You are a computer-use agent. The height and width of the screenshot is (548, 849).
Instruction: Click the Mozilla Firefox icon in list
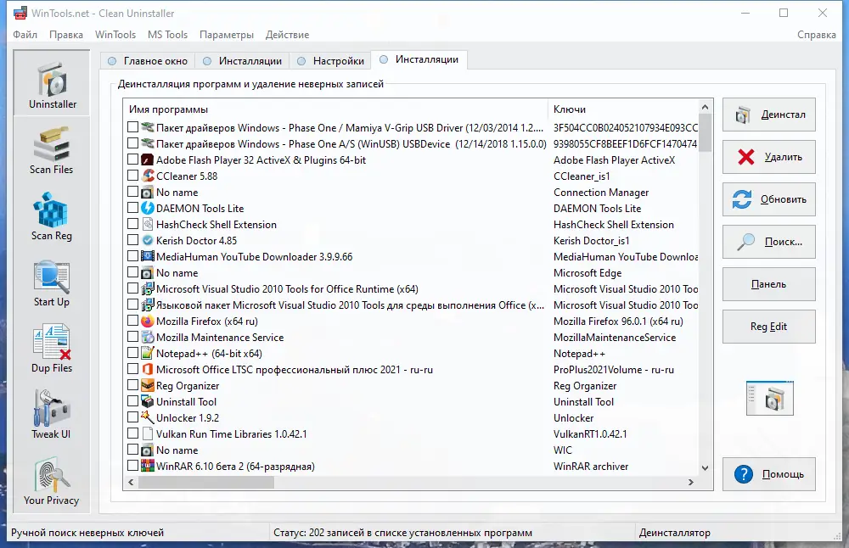[147, 321]
